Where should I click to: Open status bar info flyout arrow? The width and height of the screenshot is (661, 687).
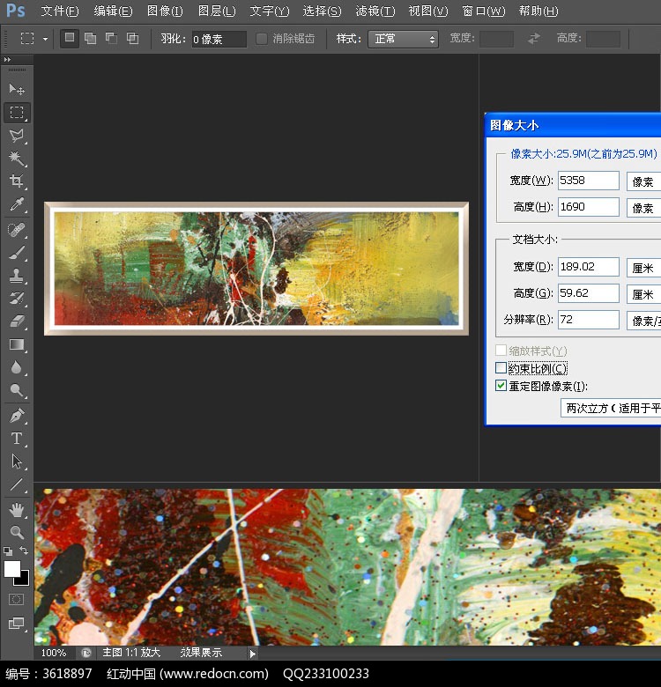252,654
